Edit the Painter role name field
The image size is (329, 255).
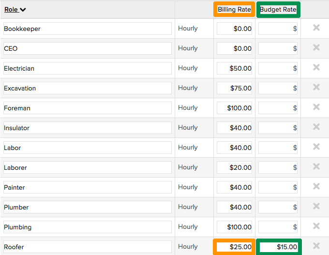88,187
